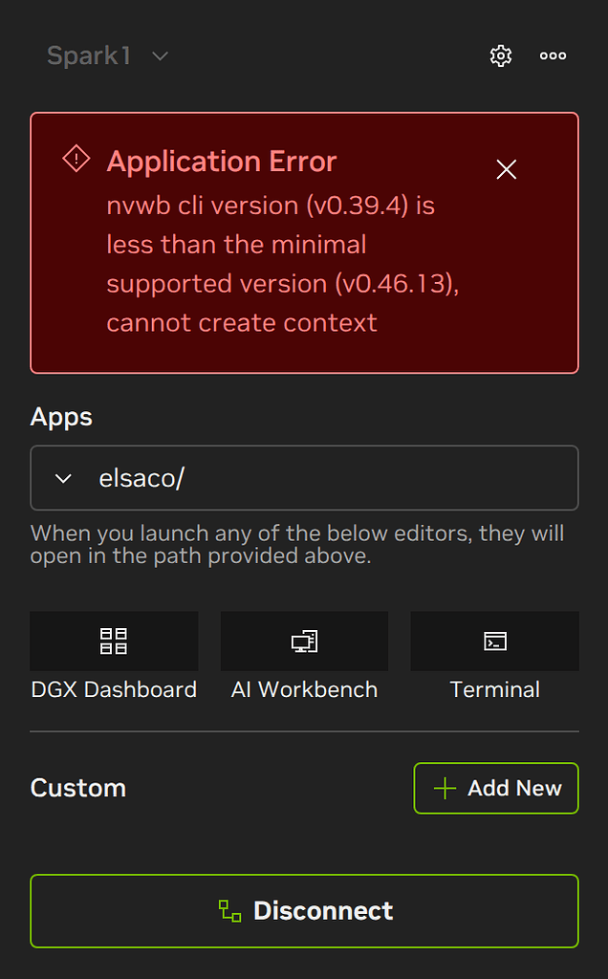
Task: Select the Apps section header
Action: click(x=61, y=417)
